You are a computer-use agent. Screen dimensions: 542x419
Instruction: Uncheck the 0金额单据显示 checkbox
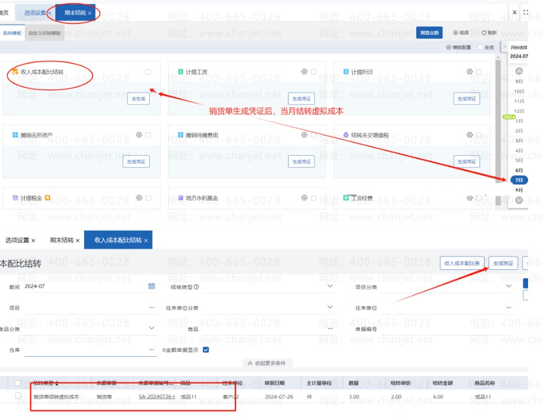pos(206,350)
